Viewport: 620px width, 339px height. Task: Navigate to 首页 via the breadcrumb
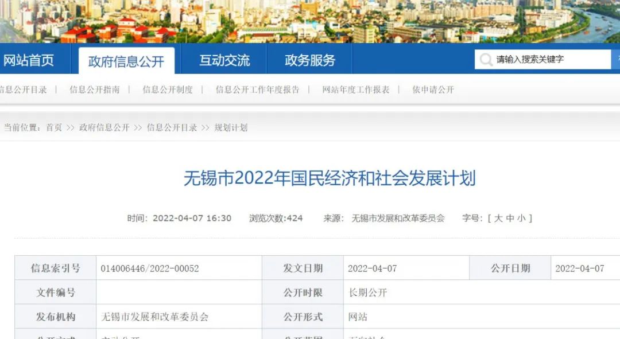(55, 127)
